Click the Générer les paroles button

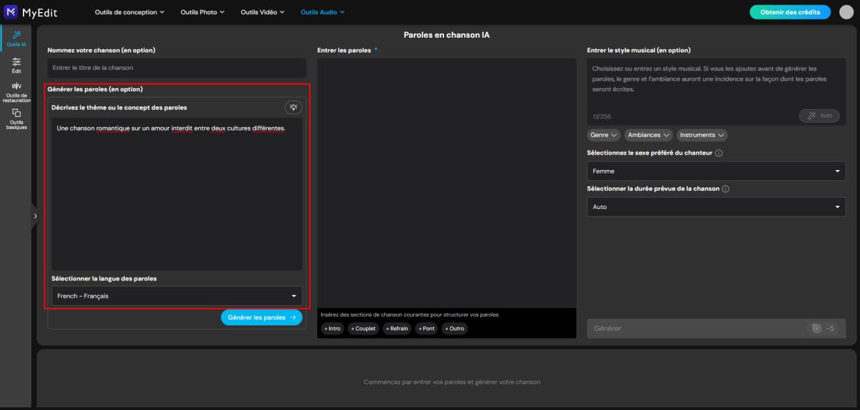(x=261, y=317)
